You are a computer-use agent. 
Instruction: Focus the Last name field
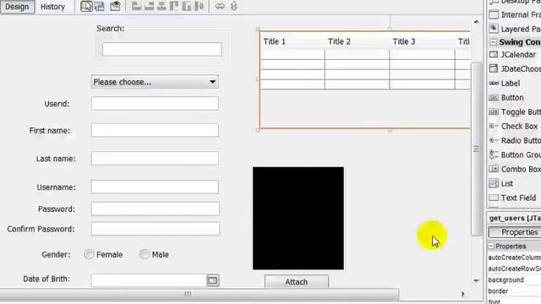coord(155,159)
